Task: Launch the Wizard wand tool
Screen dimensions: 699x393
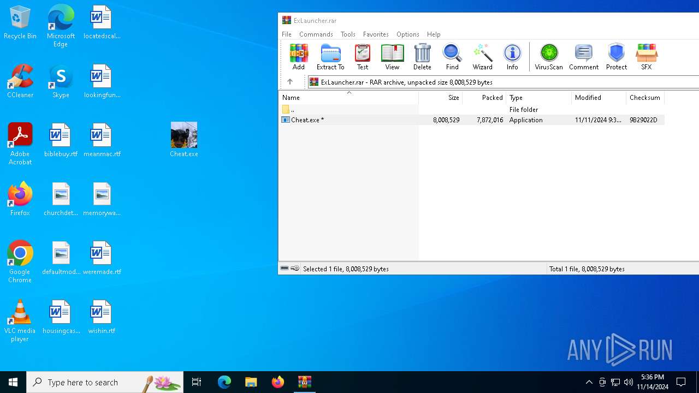Action: [483, 57]
